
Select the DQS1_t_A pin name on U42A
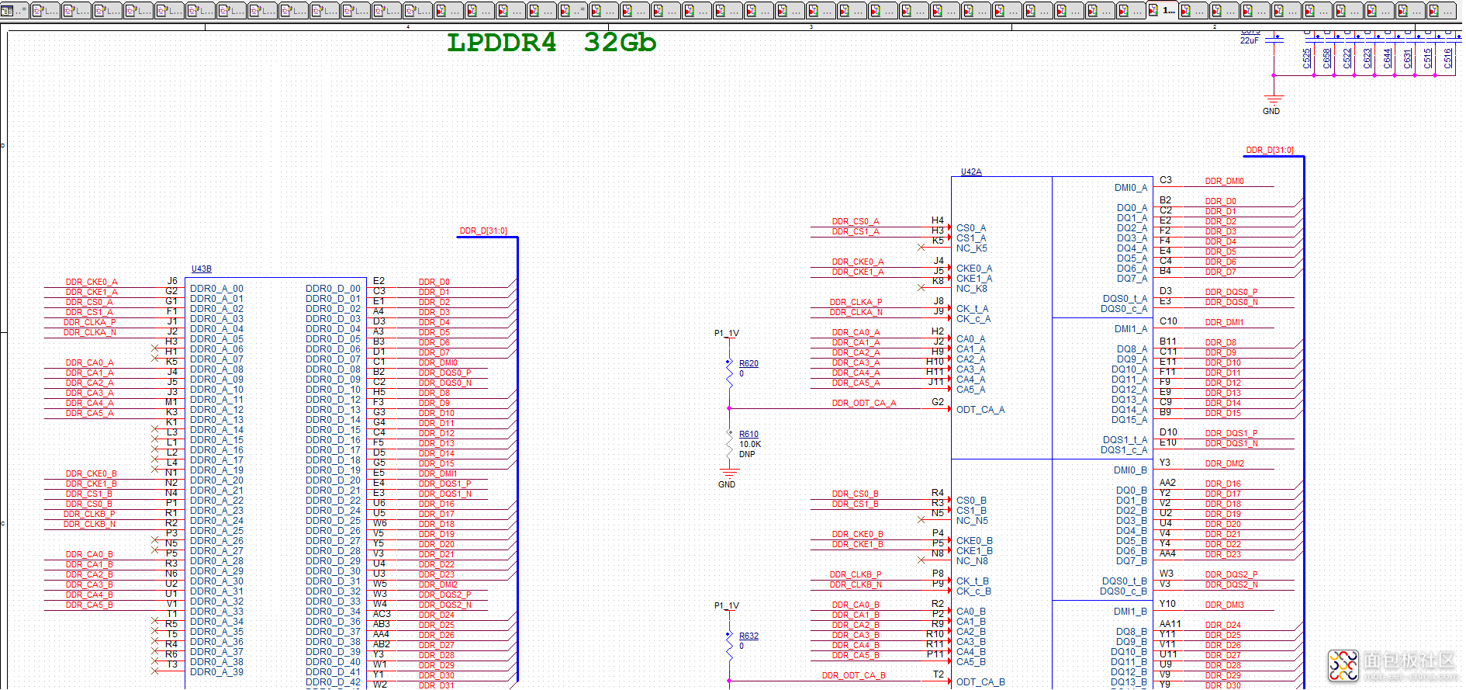click(1125, 440)
